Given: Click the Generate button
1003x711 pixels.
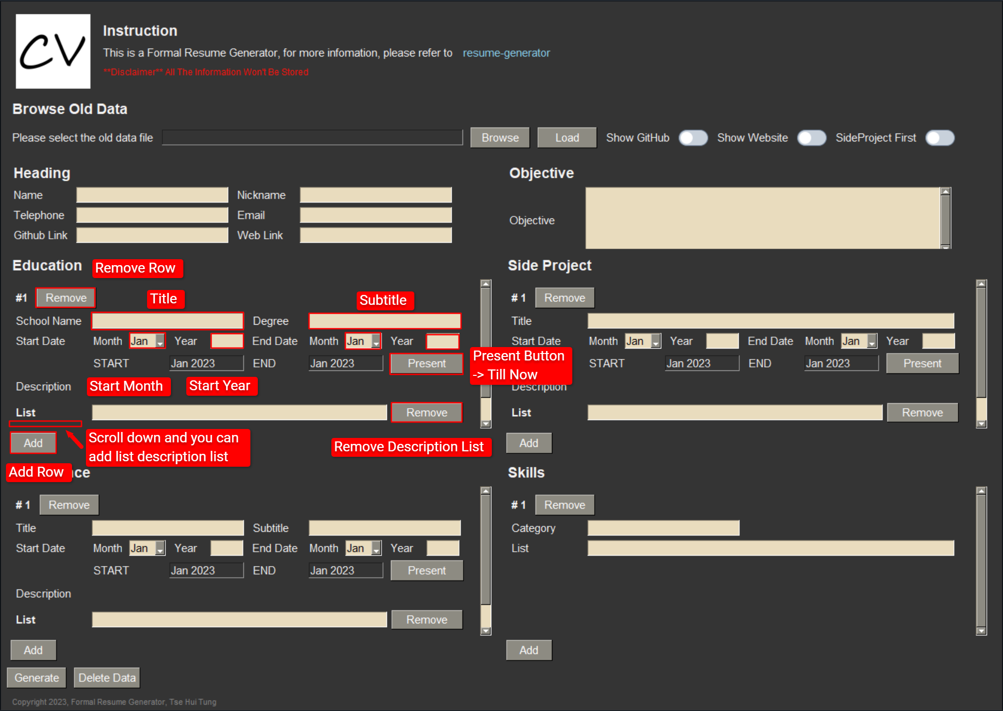Looking at the screenshot, I should click(37, 678).
